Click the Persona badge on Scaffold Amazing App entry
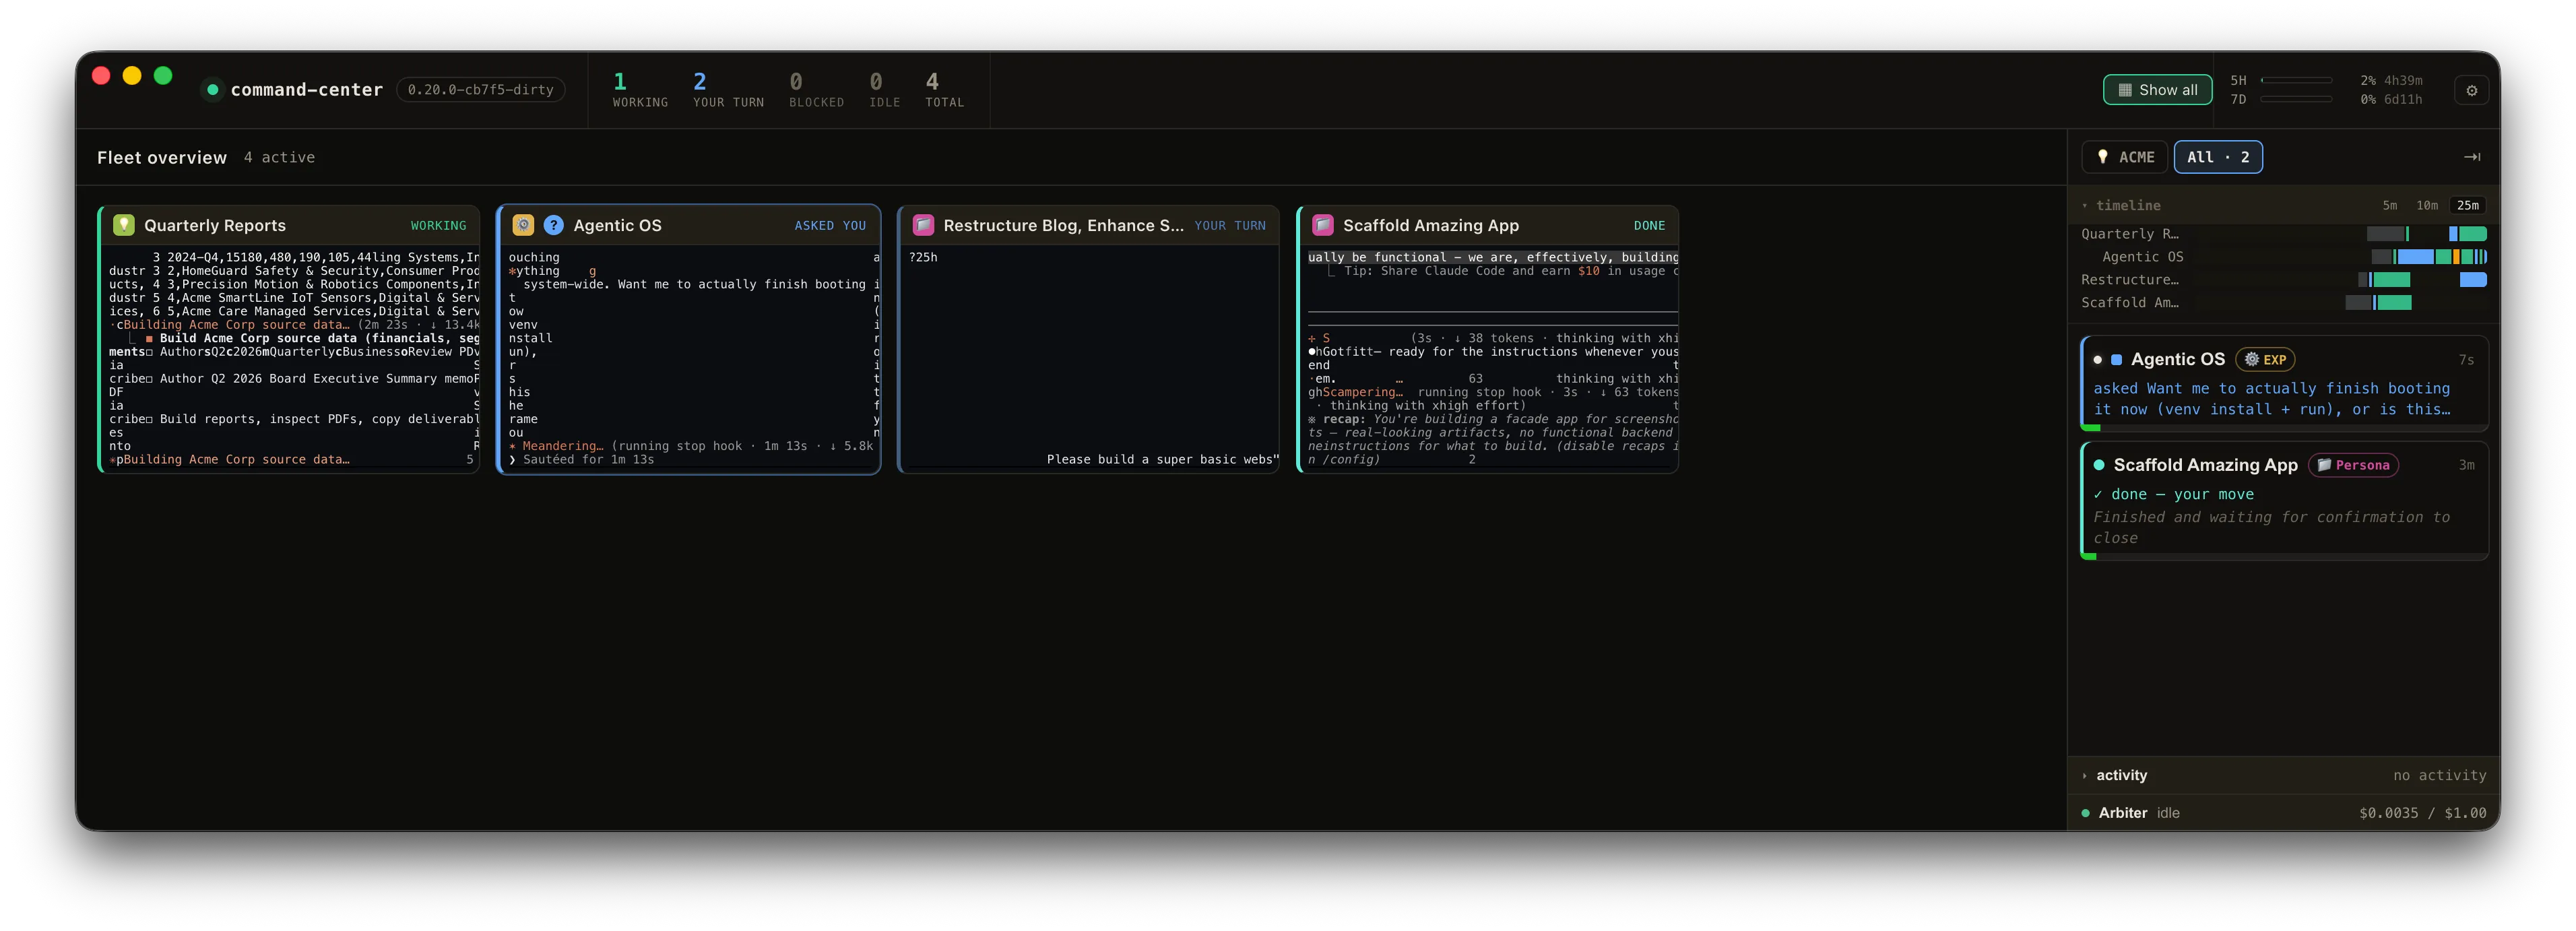The width and height of the screenshot is (2576, 931). tap(2353, 465)
